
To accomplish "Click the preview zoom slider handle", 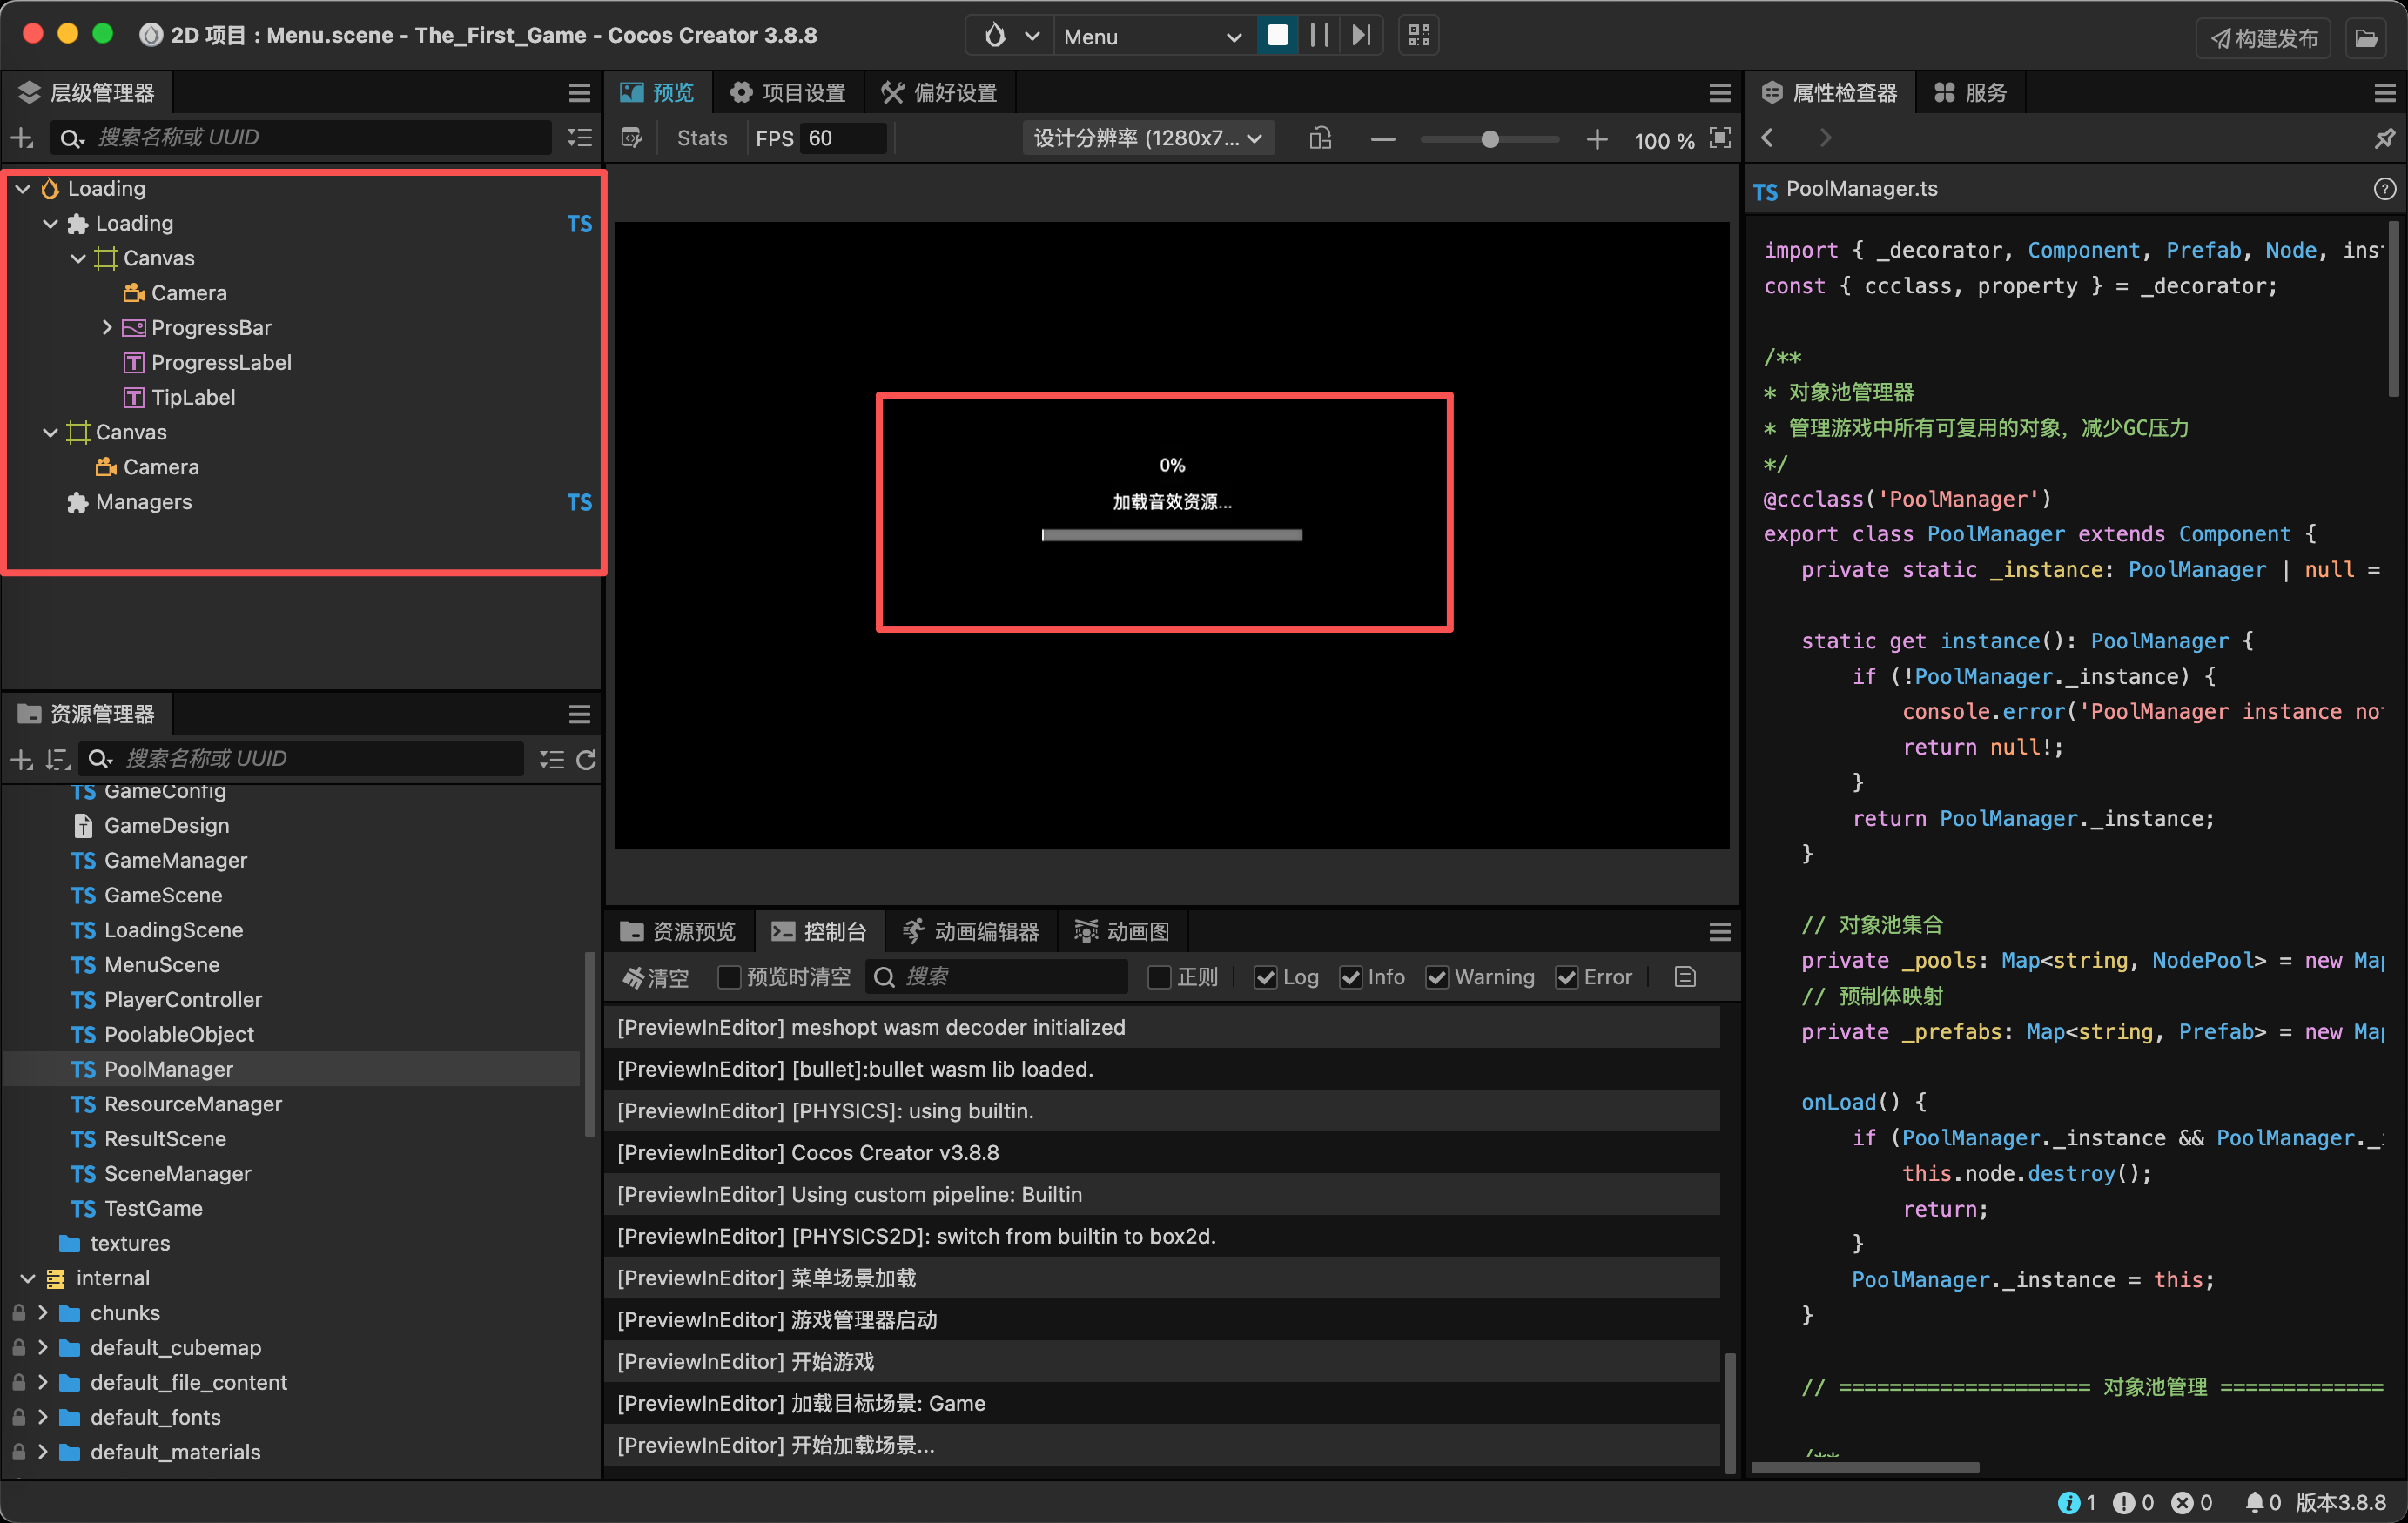I will coord(1489,139).
